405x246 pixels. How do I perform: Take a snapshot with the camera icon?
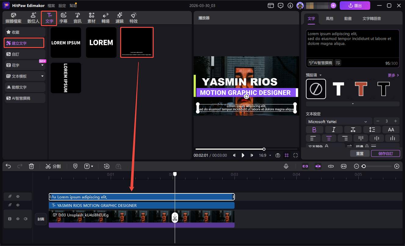278,155
